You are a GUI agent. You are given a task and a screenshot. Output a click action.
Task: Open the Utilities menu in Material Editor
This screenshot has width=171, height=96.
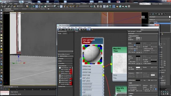coord(89,28)
